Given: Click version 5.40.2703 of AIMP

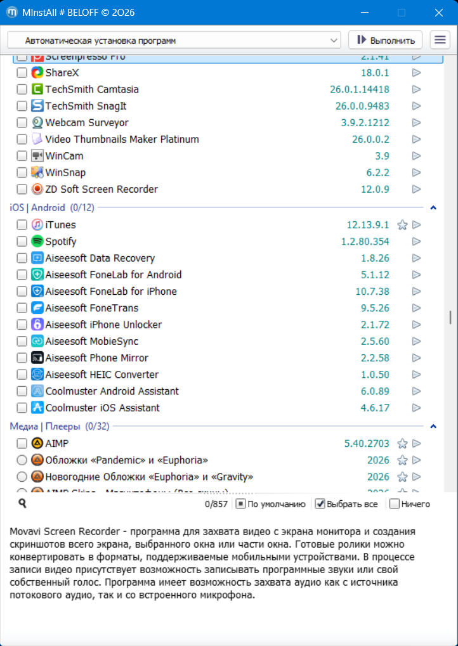Looking at the screenshot, I should pyautogui.click(x=367, y=444).
